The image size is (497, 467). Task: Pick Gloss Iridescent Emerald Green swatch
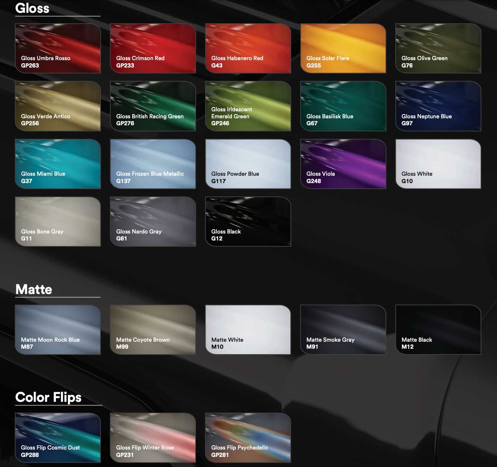click(x=248, y=106)
